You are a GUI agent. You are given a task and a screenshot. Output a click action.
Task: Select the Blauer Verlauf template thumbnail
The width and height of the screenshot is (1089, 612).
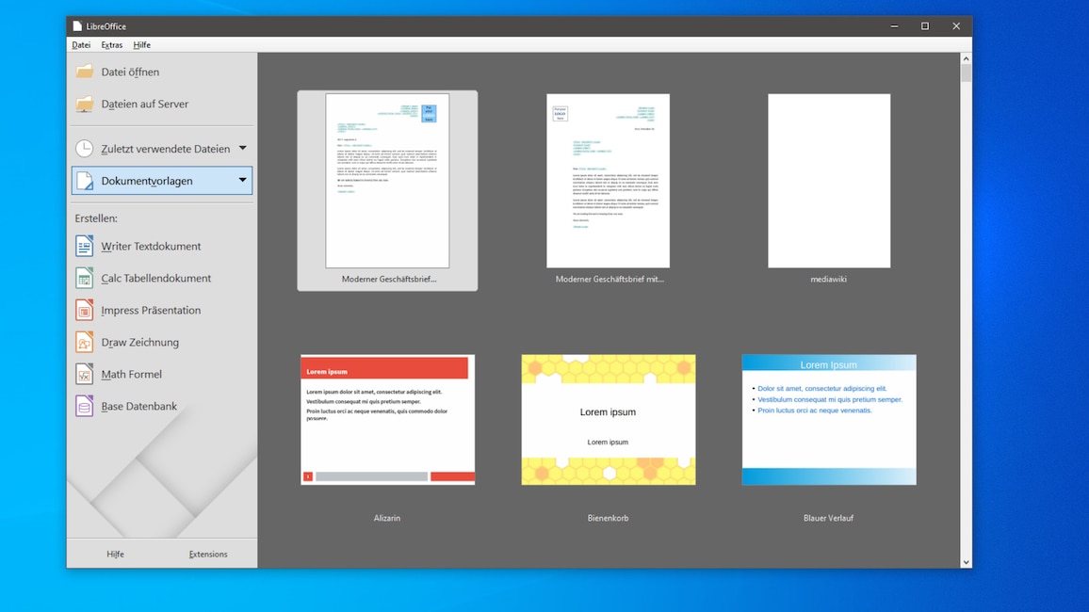click(x=829, y=420)
